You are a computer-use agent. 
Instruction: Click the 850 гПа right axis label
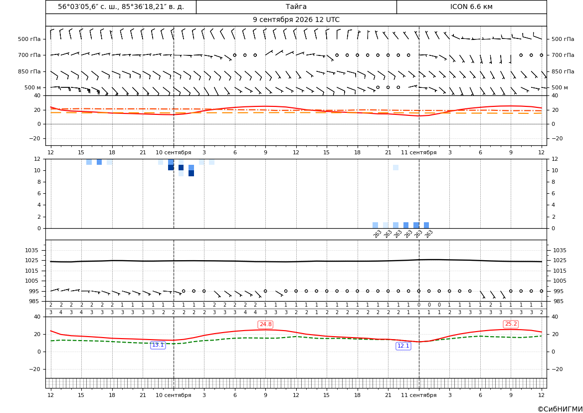pos(563,71)
